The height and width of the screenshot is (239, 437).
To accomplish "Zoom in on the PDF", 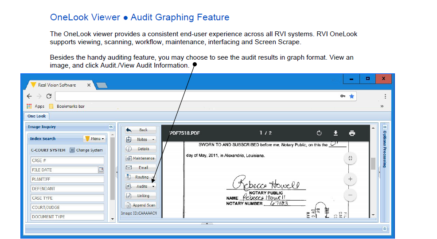I will point(350,179).
